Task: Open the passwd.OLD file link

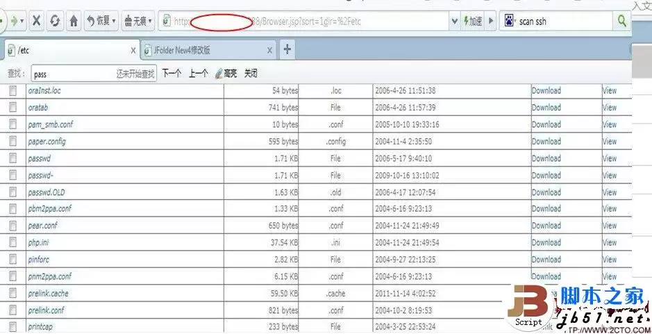Action: coord(46,192)
